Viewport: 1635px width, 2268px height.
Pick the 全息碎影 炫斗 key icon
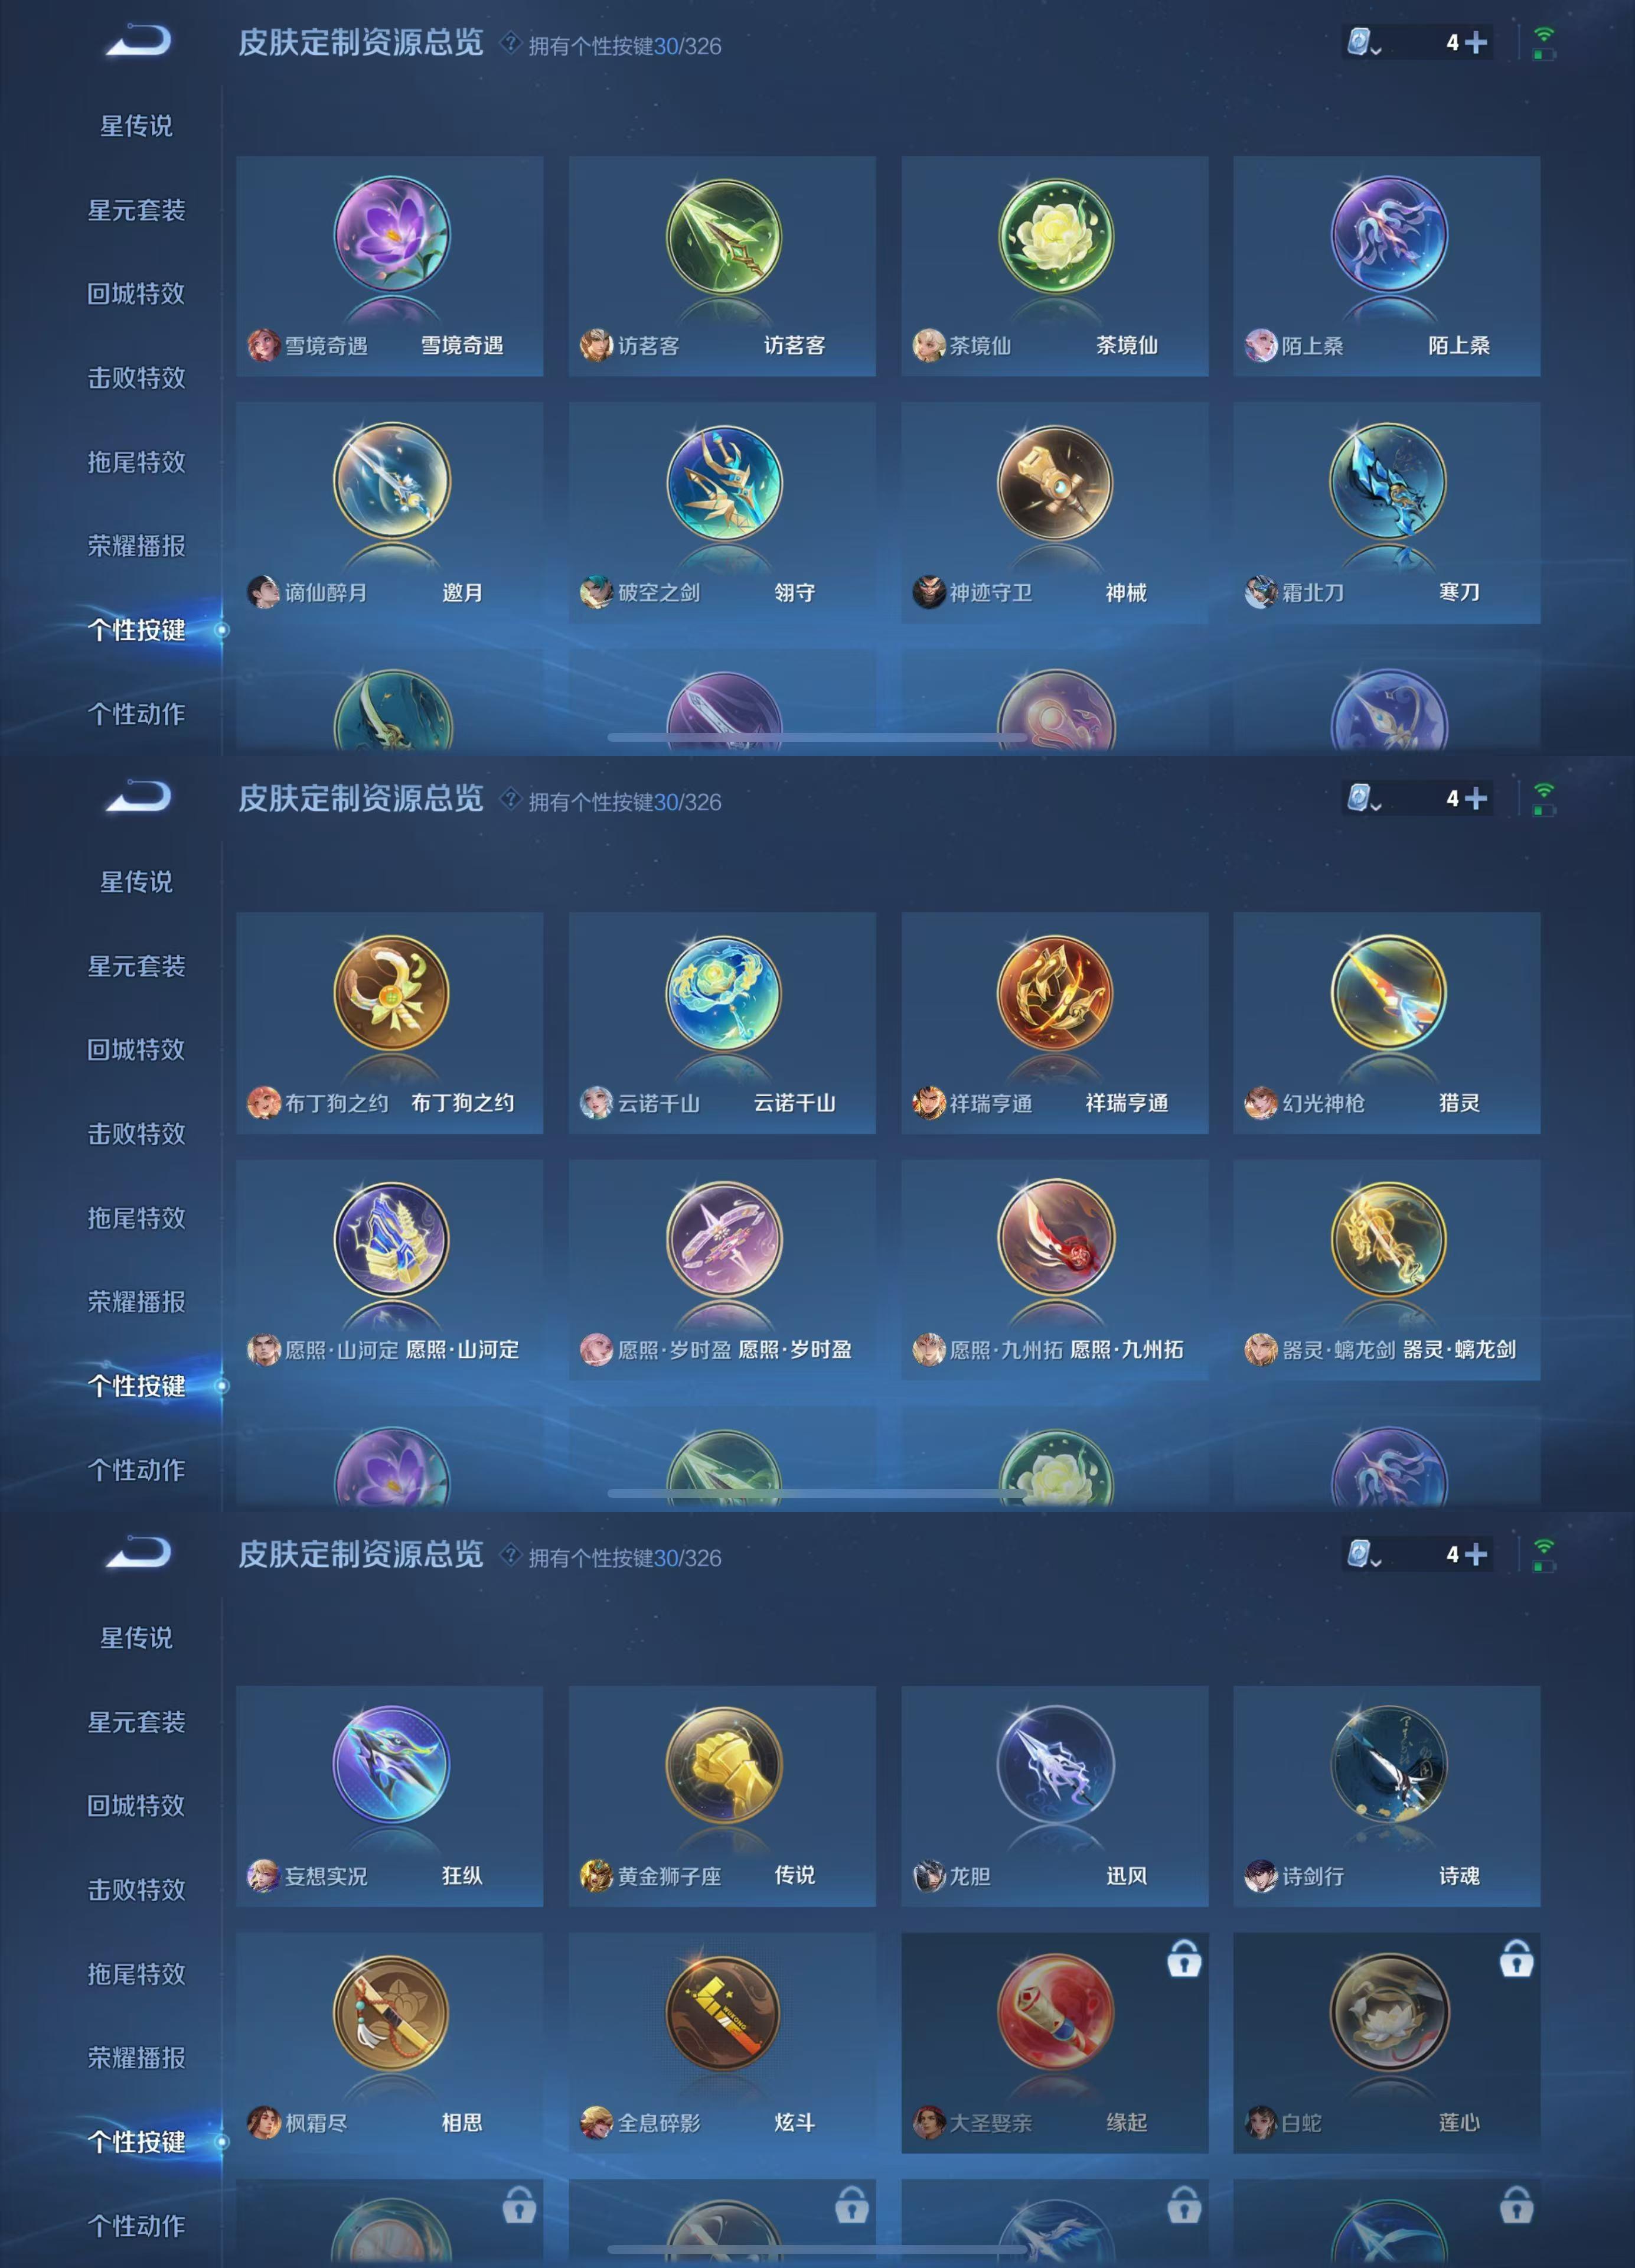[x=723, y=2012]
